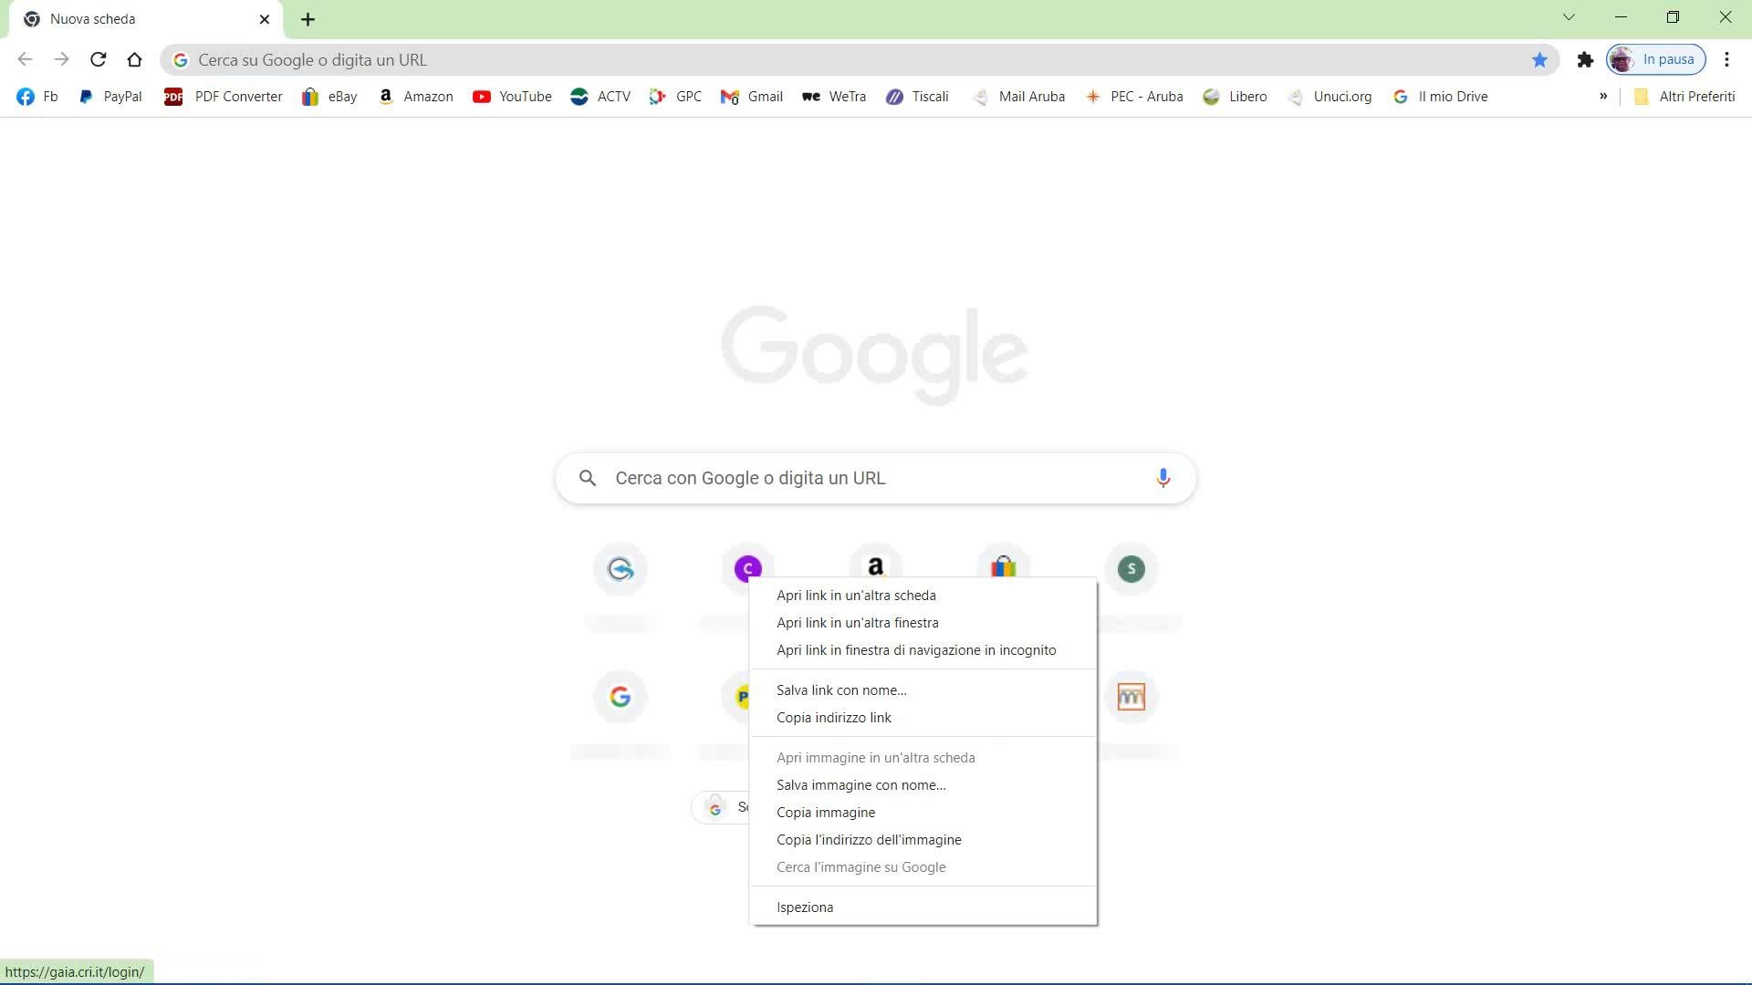Select Copia l'indirizzo dell'immagine
The image size is (1752, 985).
point(923,840)
